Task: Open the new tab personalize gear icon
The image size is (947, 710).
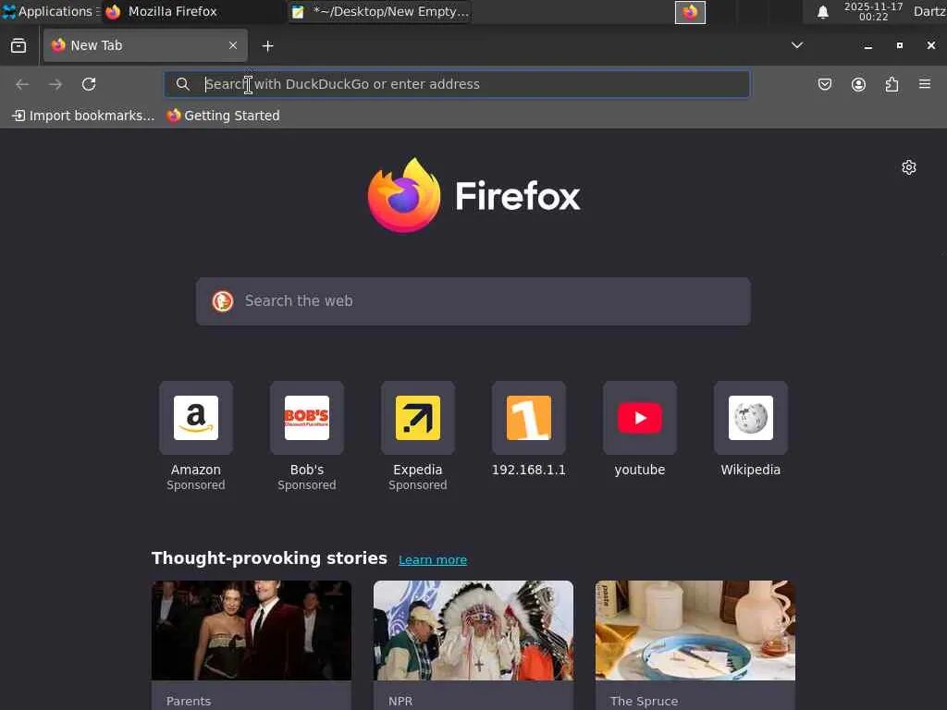Action: pyautogui.click(x=908, y=167)
